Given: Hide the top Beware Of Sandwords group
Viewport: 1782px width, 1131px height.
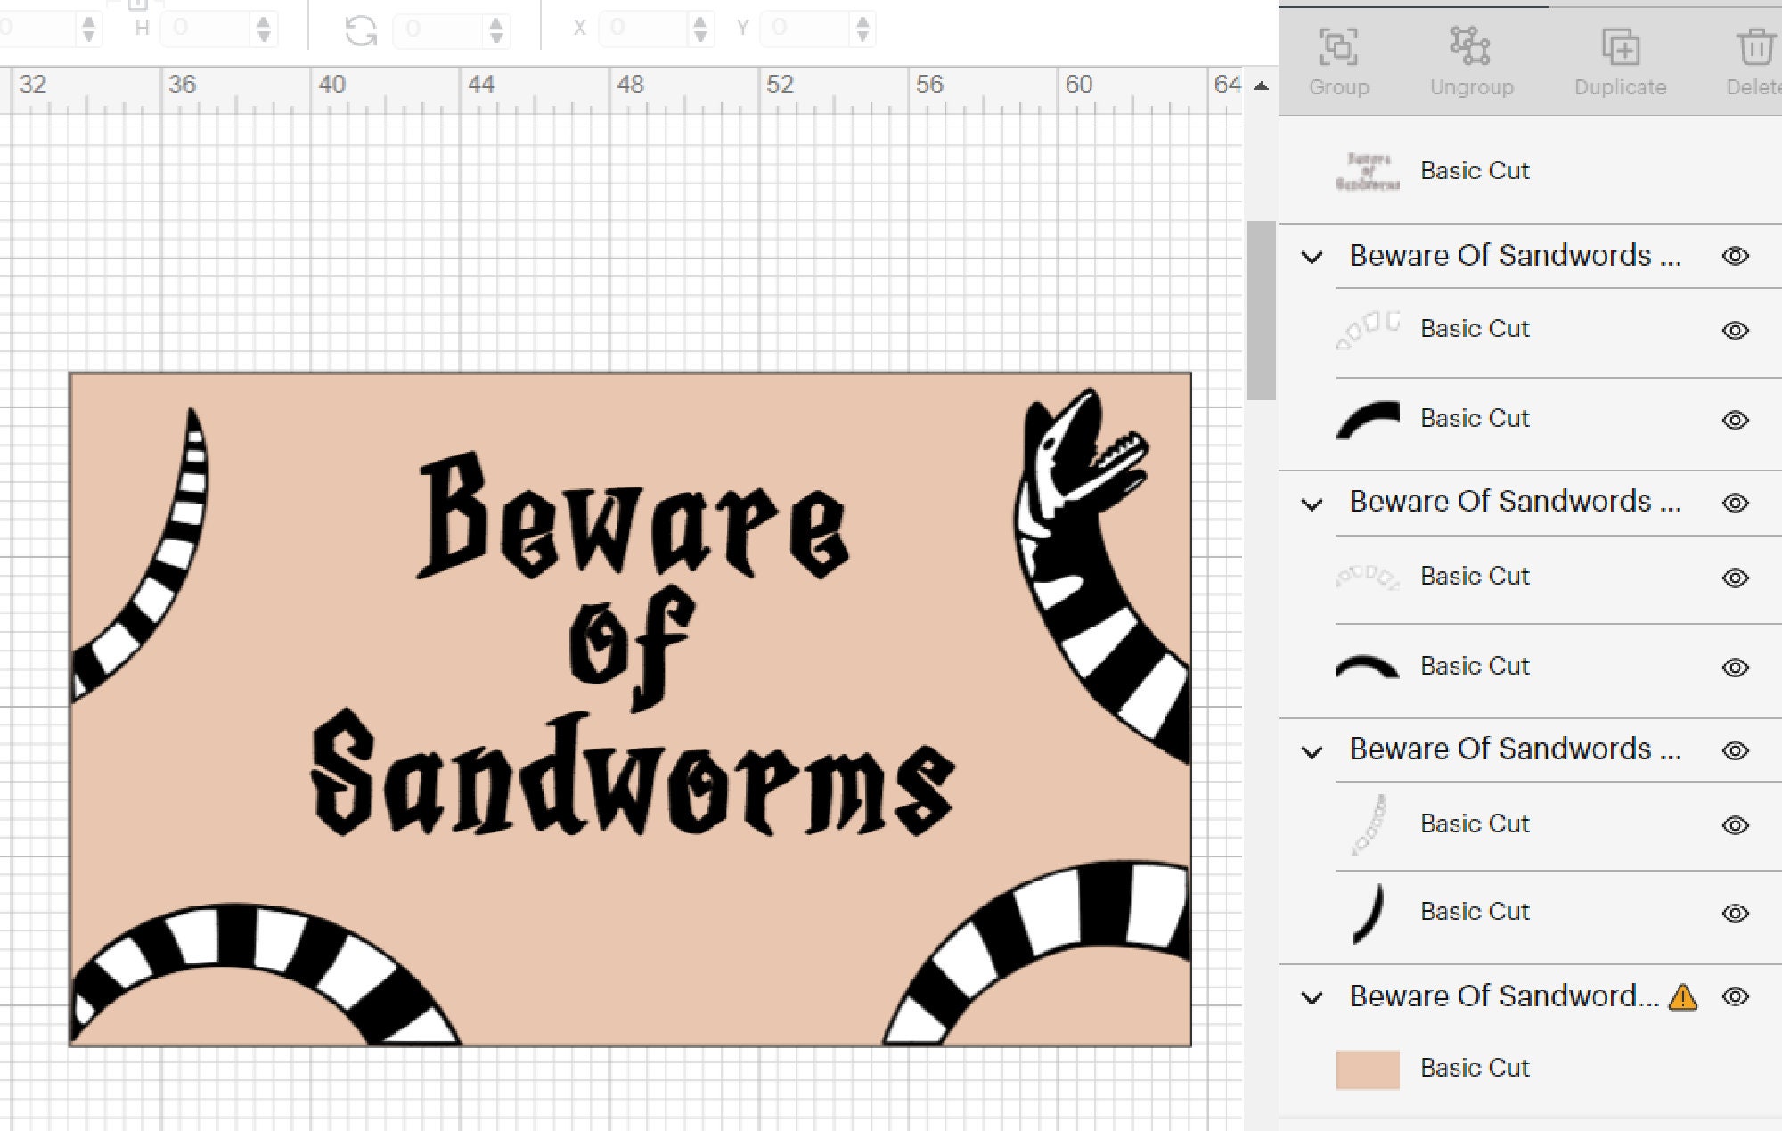Looking at the screenshot, I should pyautogui.click(x=1736, y=256).
